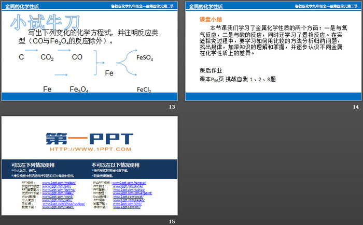Viewport: 363px width, 225px height.
Task: Open the www.1ppt.com/moban/ link
Action: (58, 183)
